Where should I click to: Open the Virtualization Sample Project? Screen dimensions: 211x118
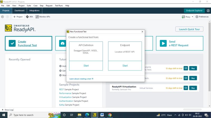[x=73, y=97]
